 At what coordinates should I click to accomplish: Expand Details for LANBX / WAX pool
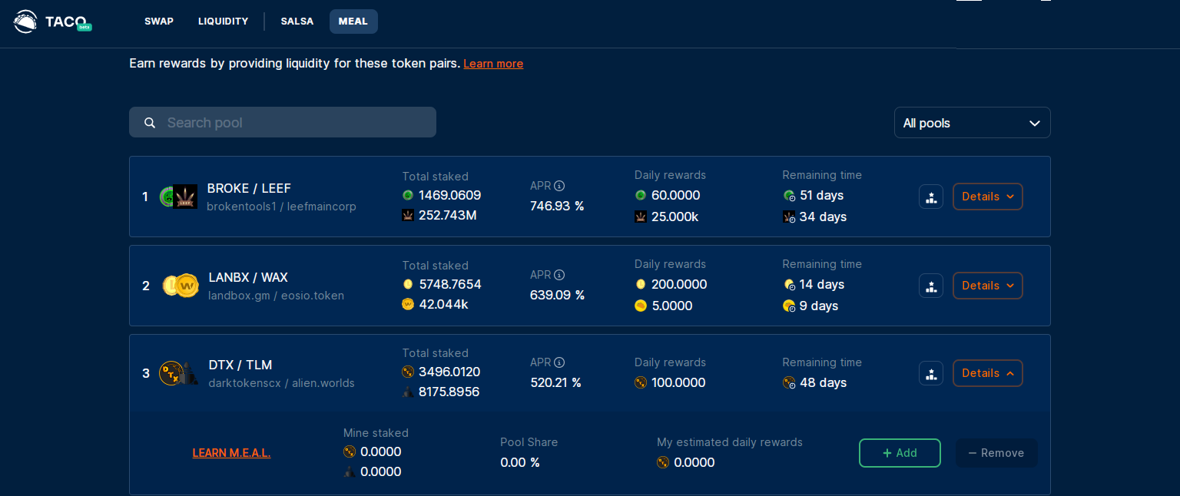point(987,286)
